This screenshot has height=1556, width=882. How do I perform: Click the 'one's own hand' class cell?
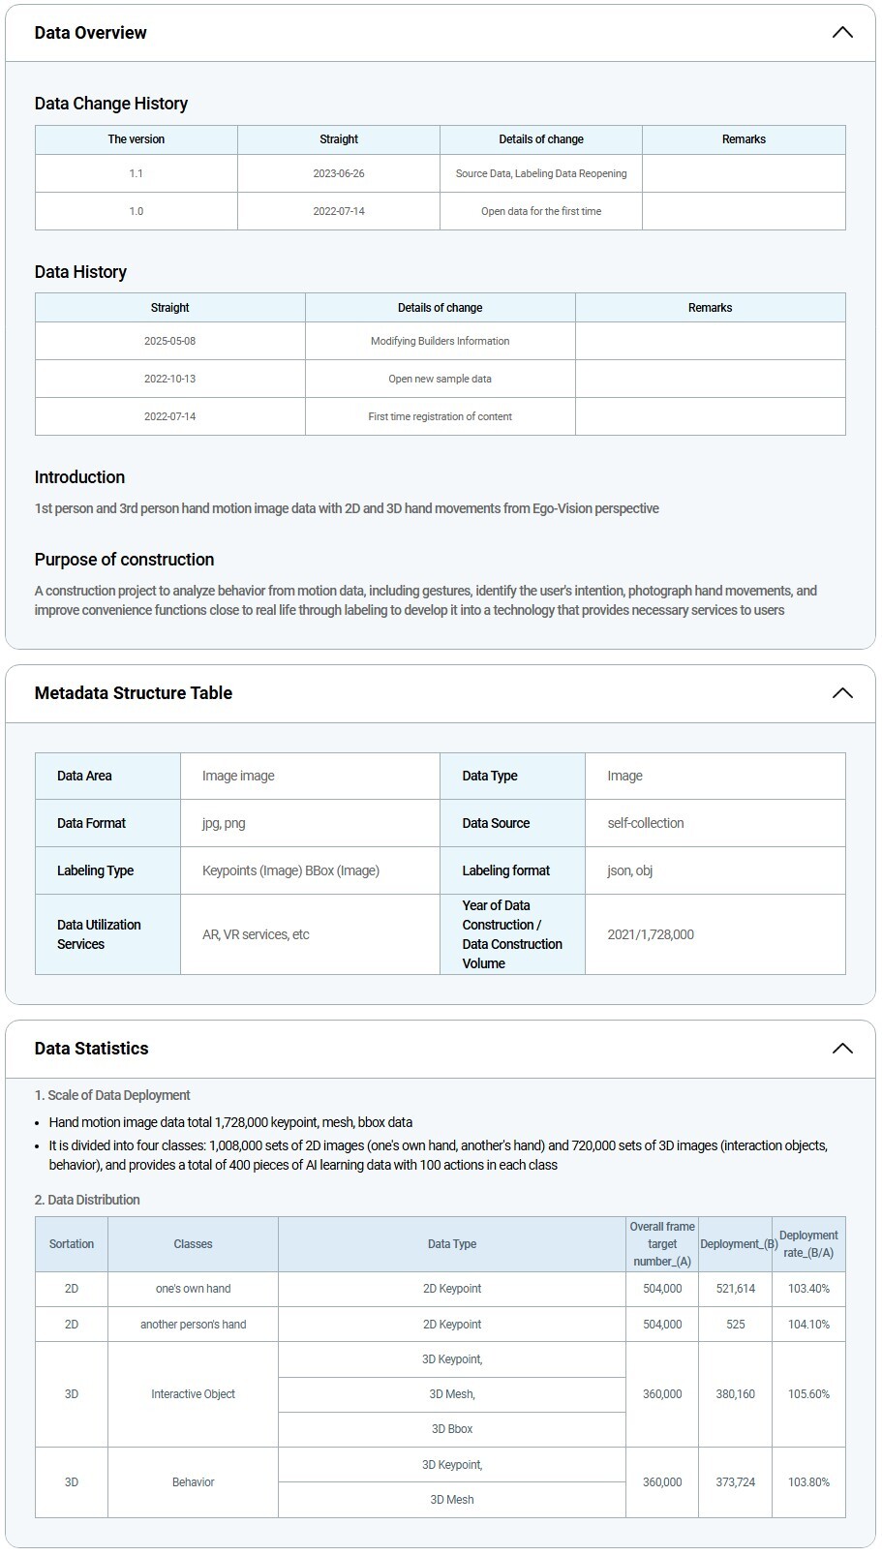[193, 1289]
